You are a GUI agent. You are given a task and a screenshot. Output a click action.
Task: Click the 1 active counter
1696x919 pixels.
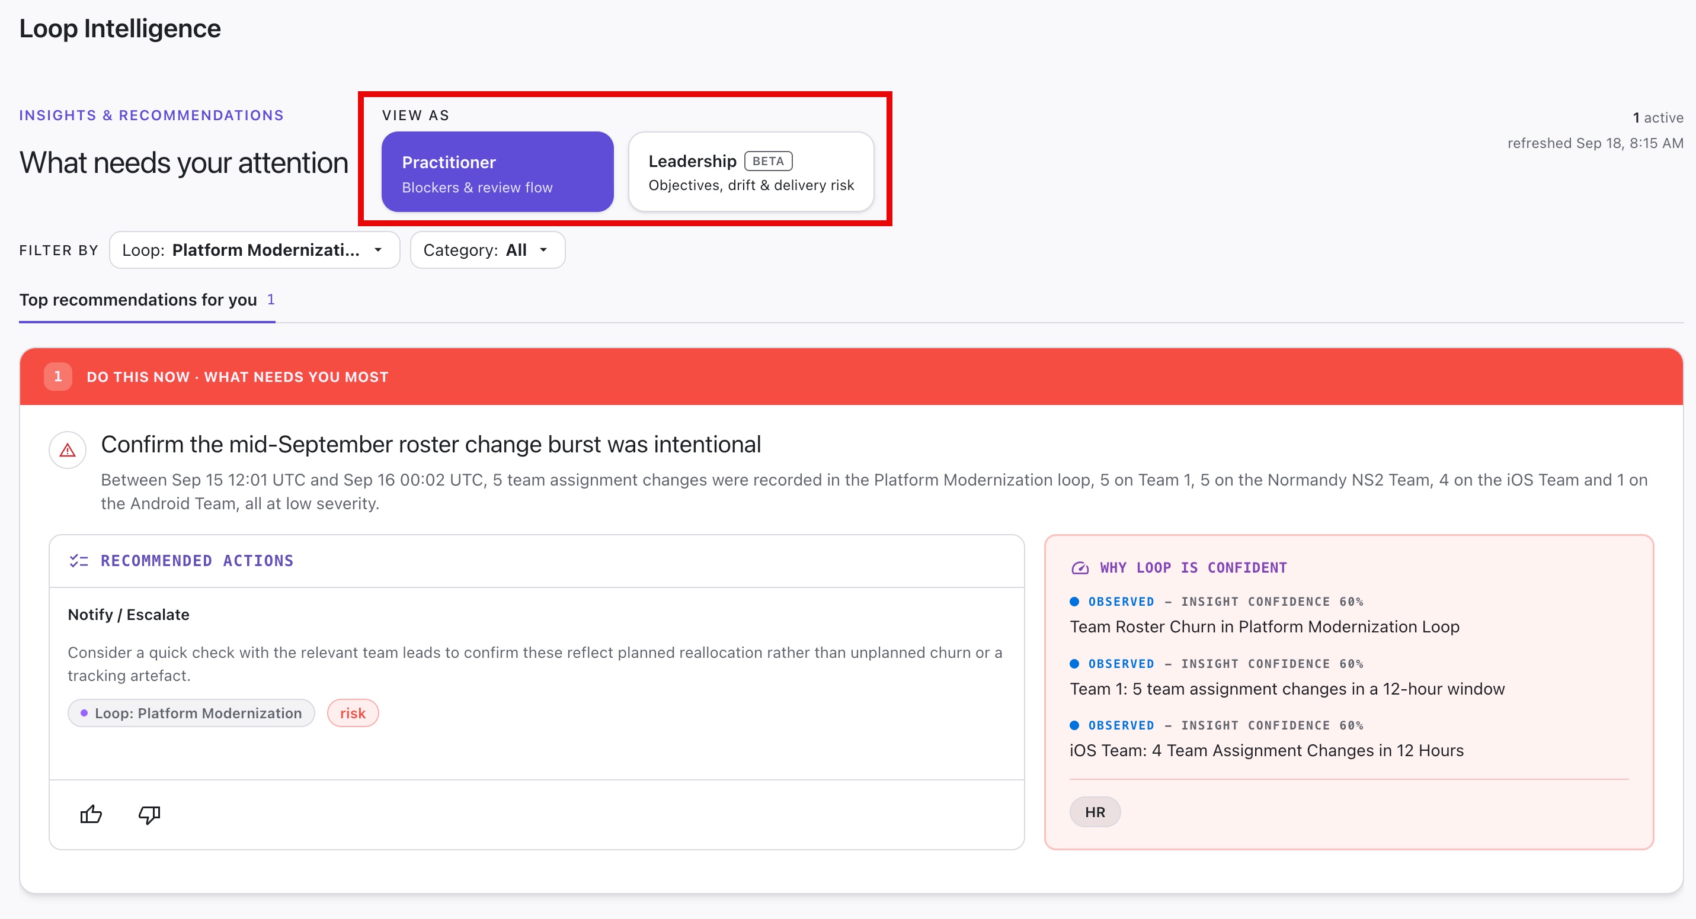[x=1657, y=118]
